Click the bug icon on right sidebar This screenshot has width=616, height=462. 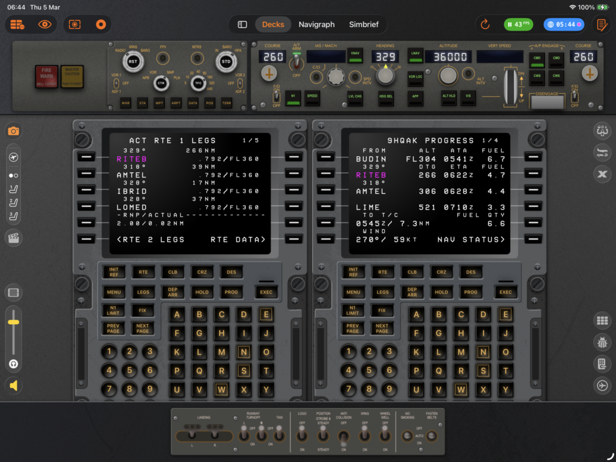point(602,342)
